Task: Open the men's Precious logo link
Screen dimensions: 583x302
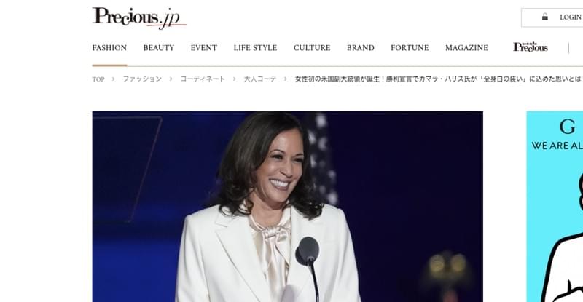Action: (531, 47)
